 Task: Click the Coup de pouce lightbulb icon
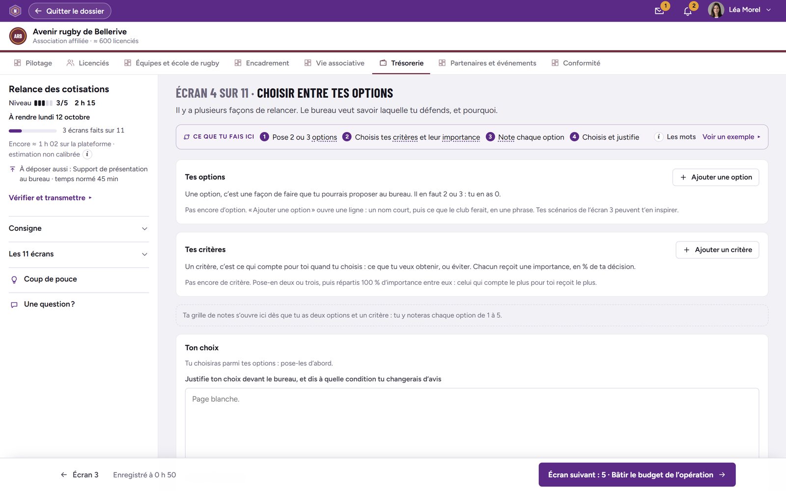[14, 279]
